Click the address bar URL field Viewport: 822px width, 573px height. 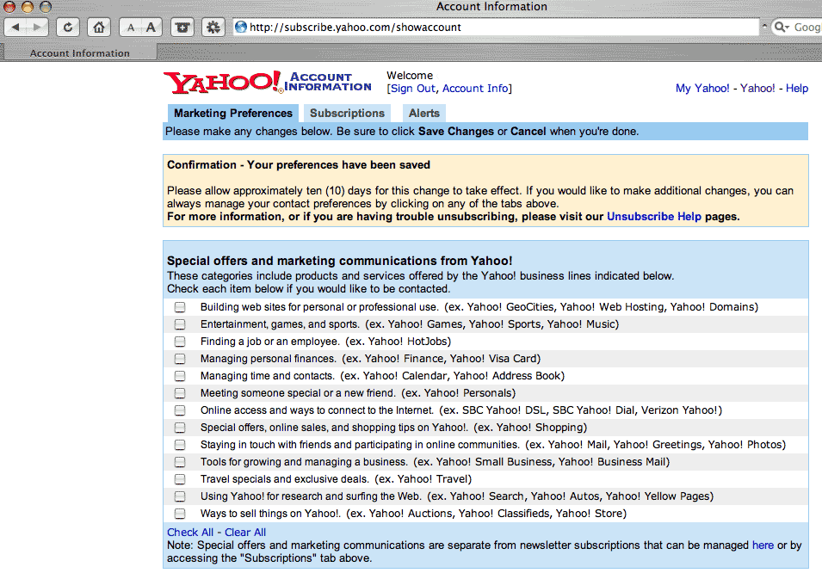496,28
